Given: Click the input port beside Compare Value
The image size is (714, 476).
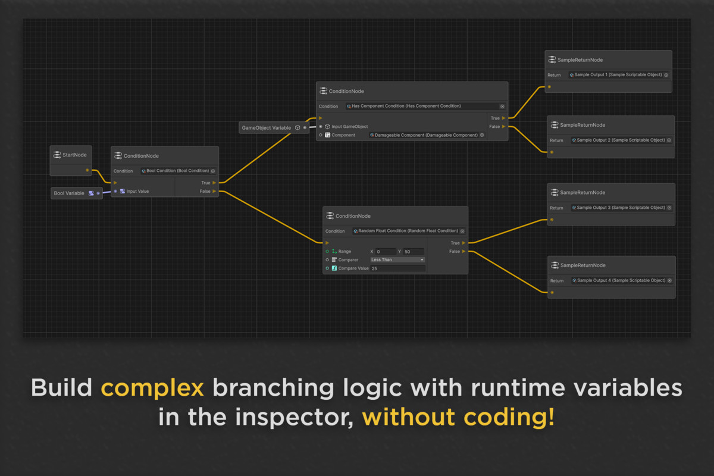Looking at the screenshot, I should pyautogui.click(x=327, y=268).
